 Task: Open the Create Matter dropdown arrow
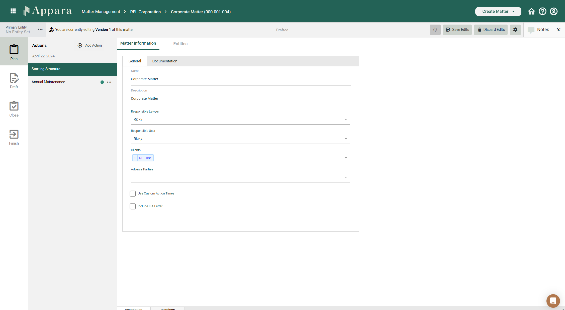[513, 11]
